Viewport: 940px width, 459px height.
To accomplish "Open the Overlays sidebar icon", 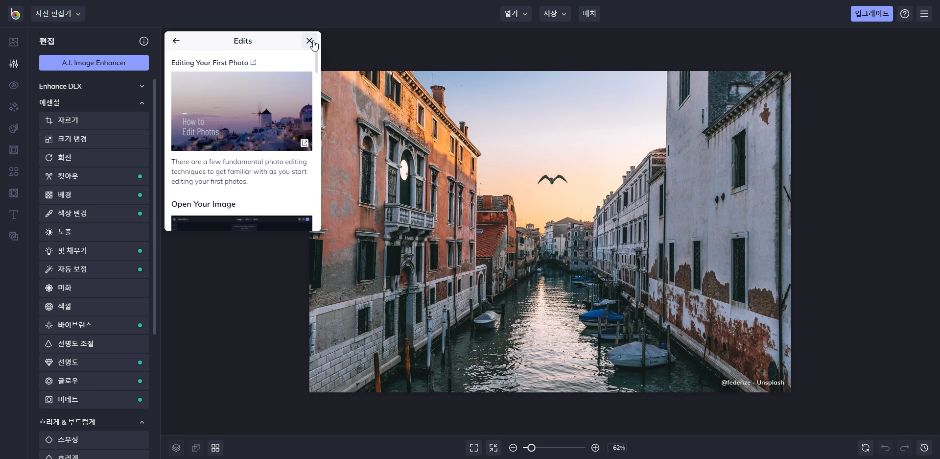I will coord(14,193).
